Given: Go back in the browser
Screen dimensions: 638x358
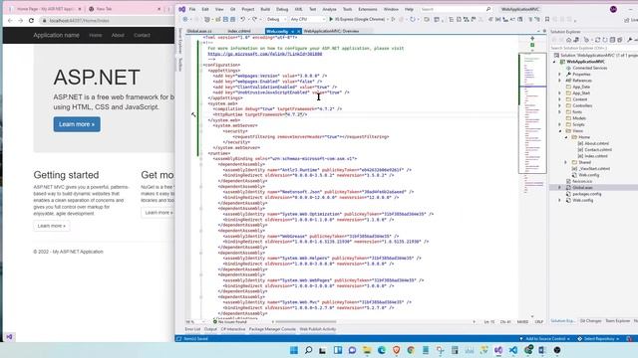Looking at the screenshot, I should tap(10, 20).
